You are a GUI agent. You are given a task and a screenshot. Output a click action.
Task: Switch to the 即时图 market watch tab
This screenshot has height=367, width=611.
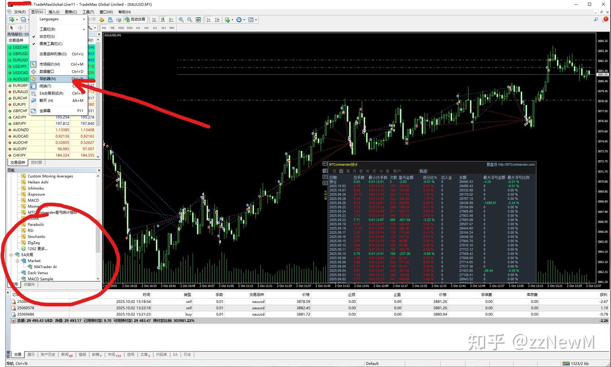pos(36,162)
